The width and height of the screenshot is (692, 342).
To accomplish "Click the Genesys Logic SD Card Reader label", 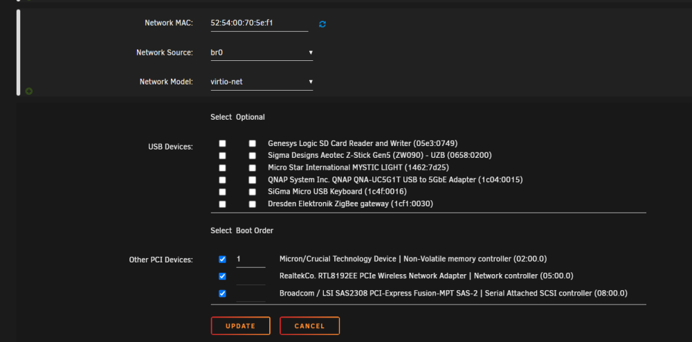I will pos(363,143).
